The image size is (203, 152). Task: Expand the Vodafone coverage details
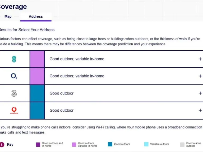[200, 110]
